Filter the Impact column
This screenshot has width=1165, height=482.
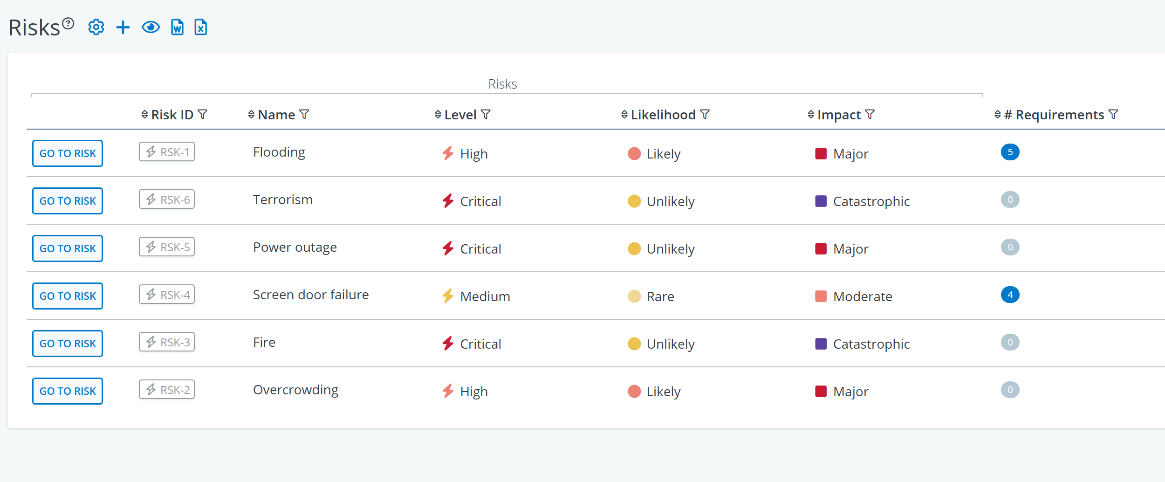(x=870, y=115)
